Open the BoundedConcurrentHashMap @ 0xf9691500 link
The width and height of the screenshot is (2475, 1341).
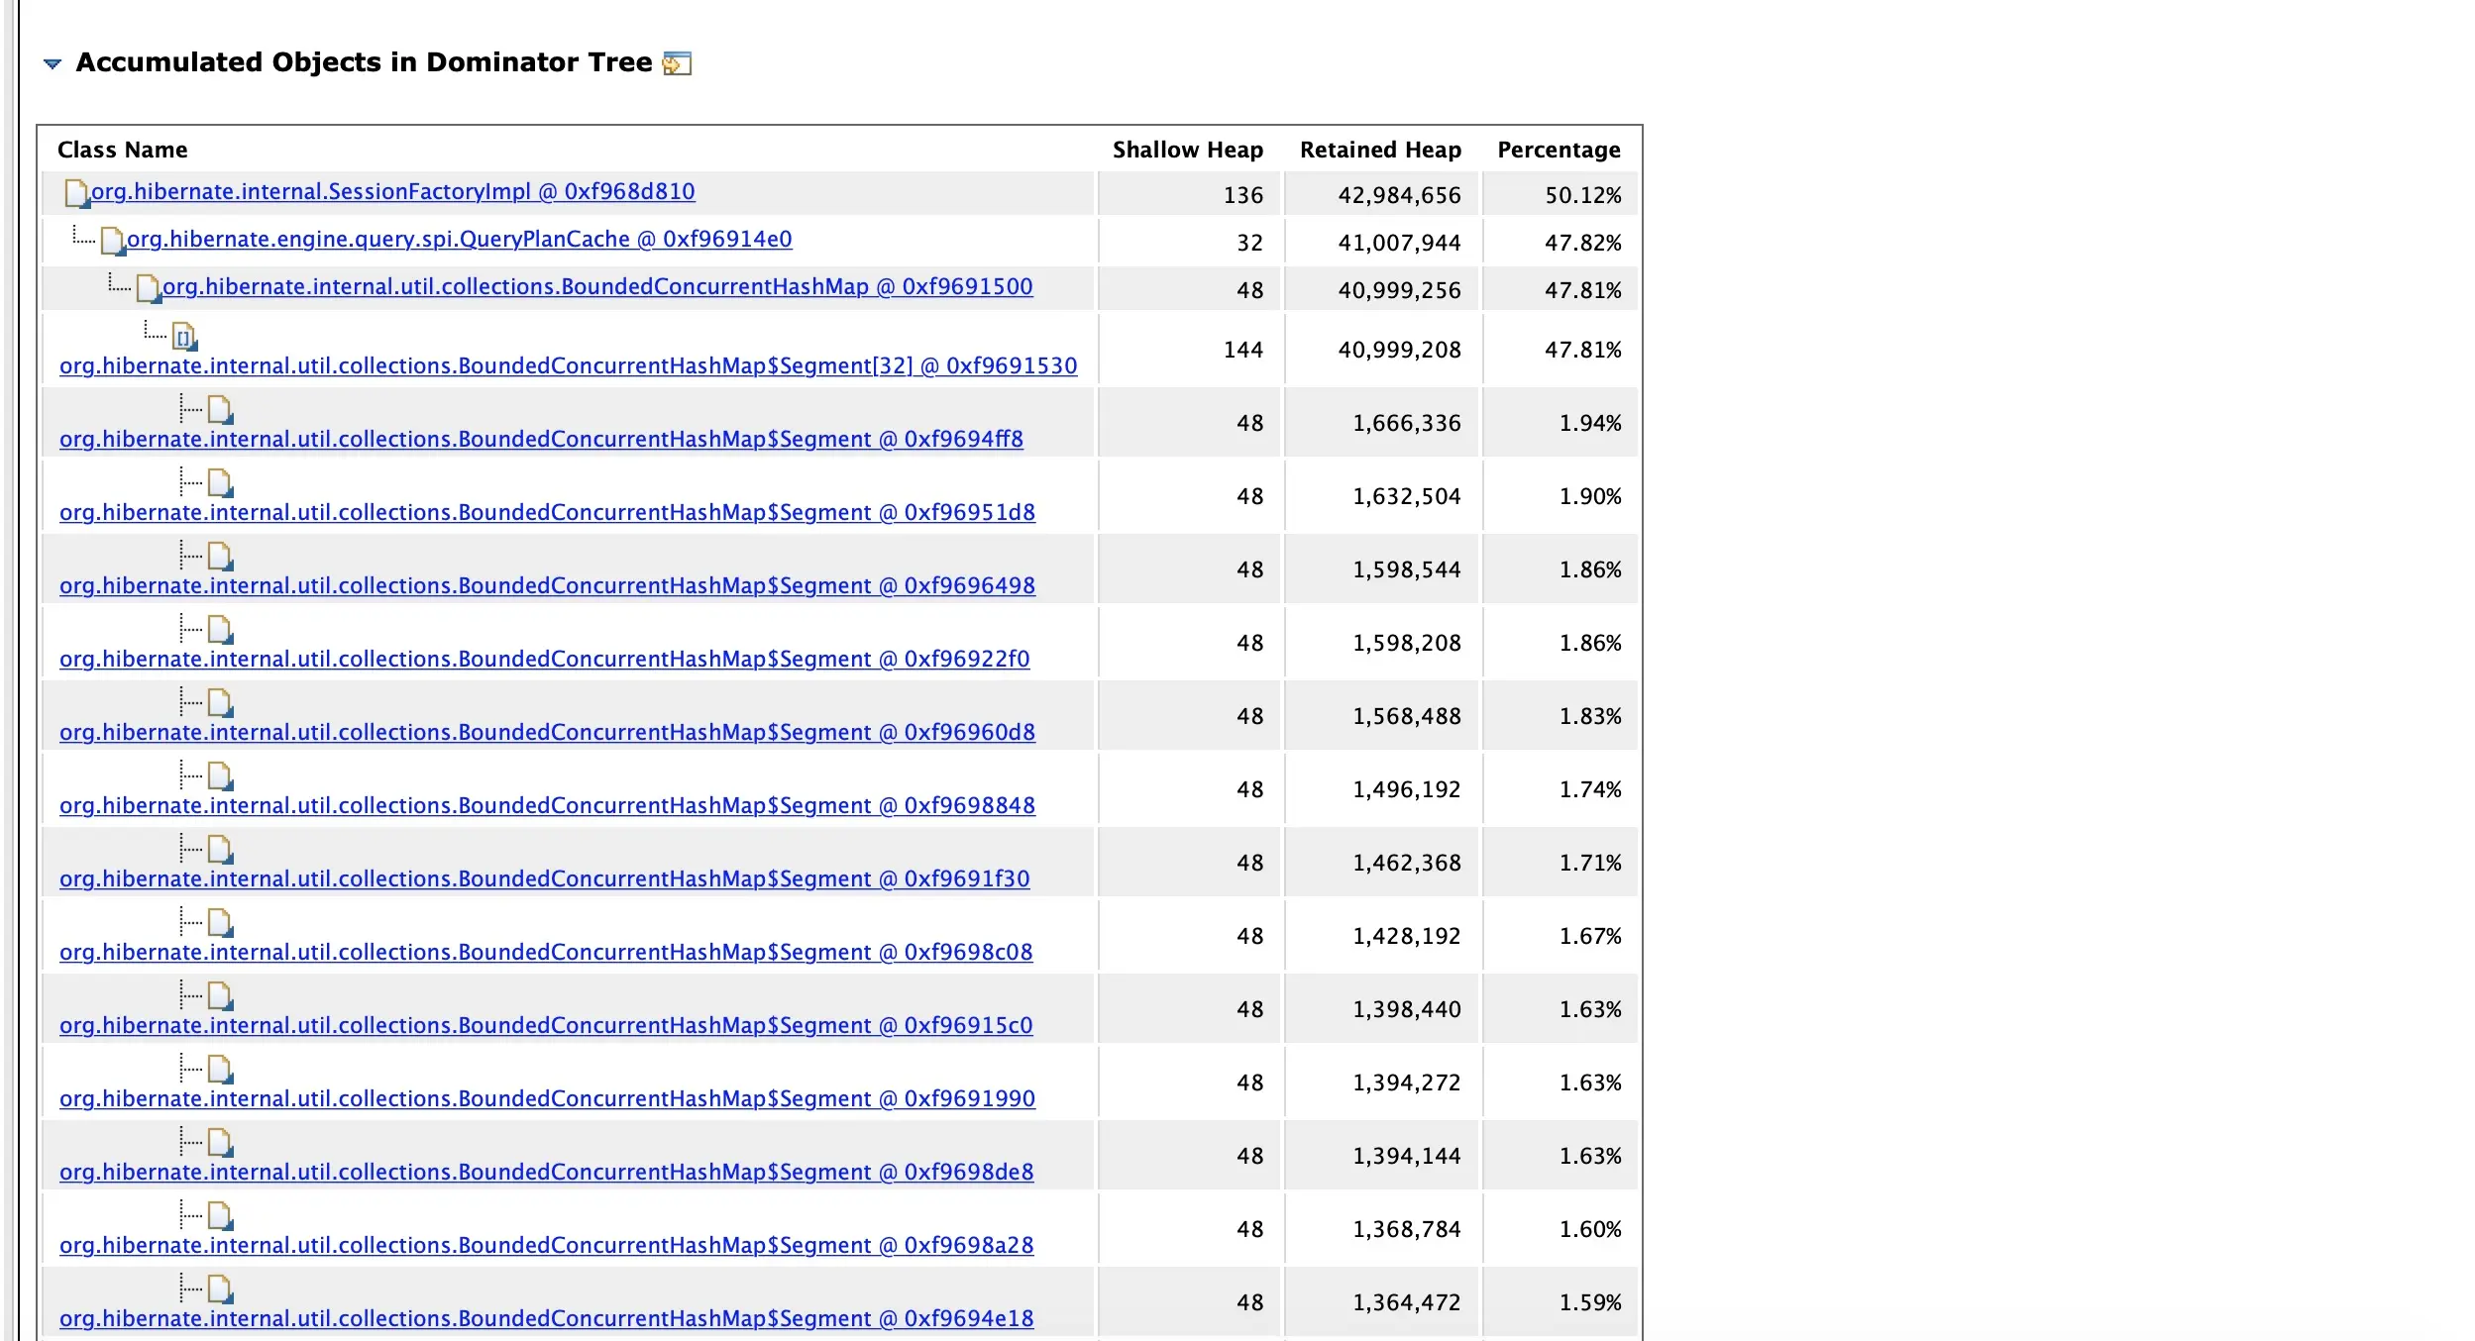(x=596, y=286)
